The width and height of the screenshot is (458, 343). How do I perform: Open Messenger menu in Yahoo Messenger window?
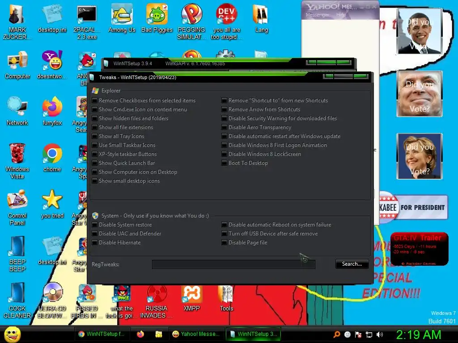pyautogui.click(x=318, y=15)
